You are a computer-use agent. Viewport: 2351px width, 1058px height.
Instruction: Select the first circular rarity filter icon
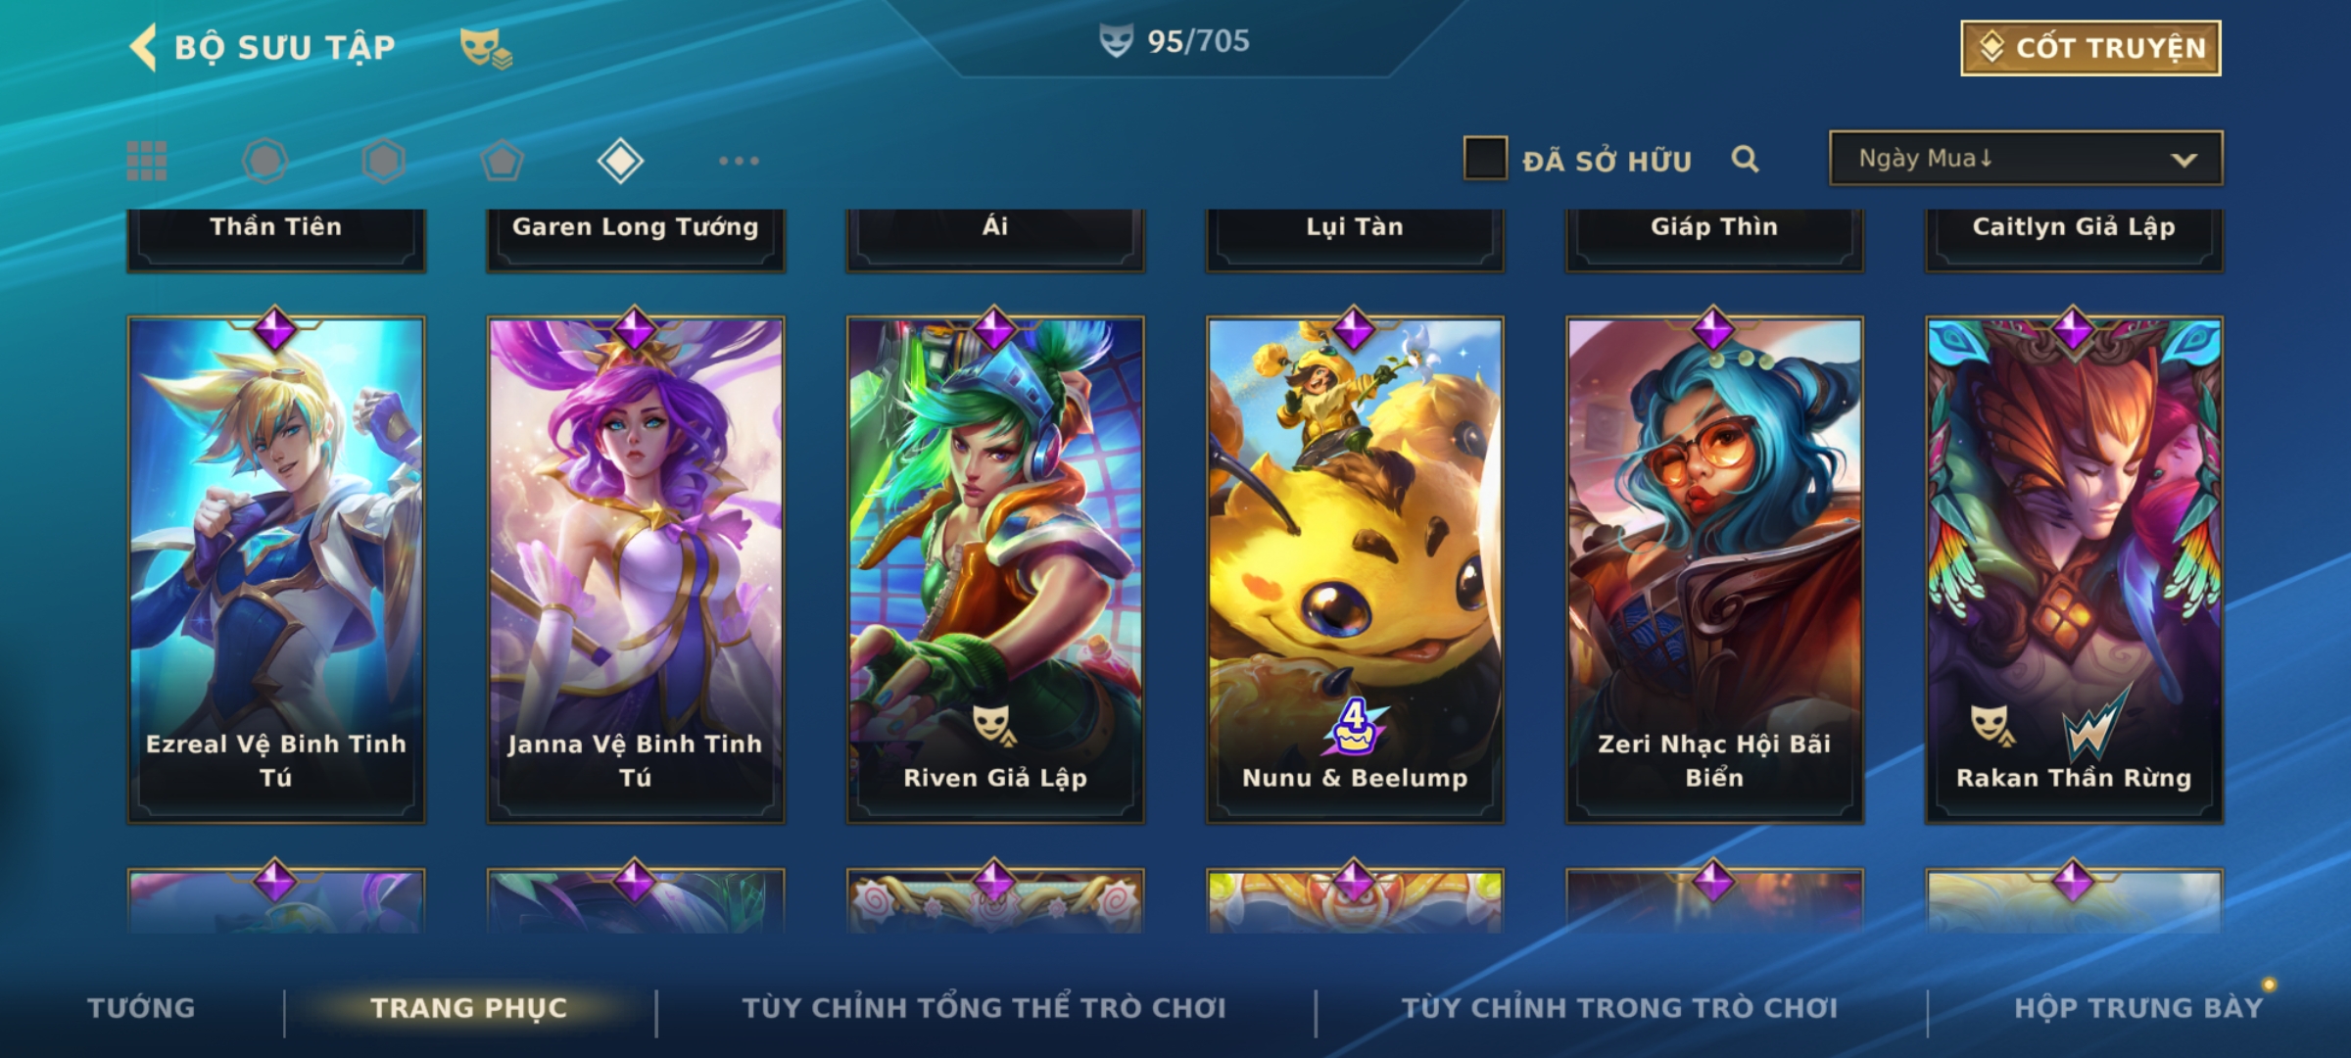(264, 161)
